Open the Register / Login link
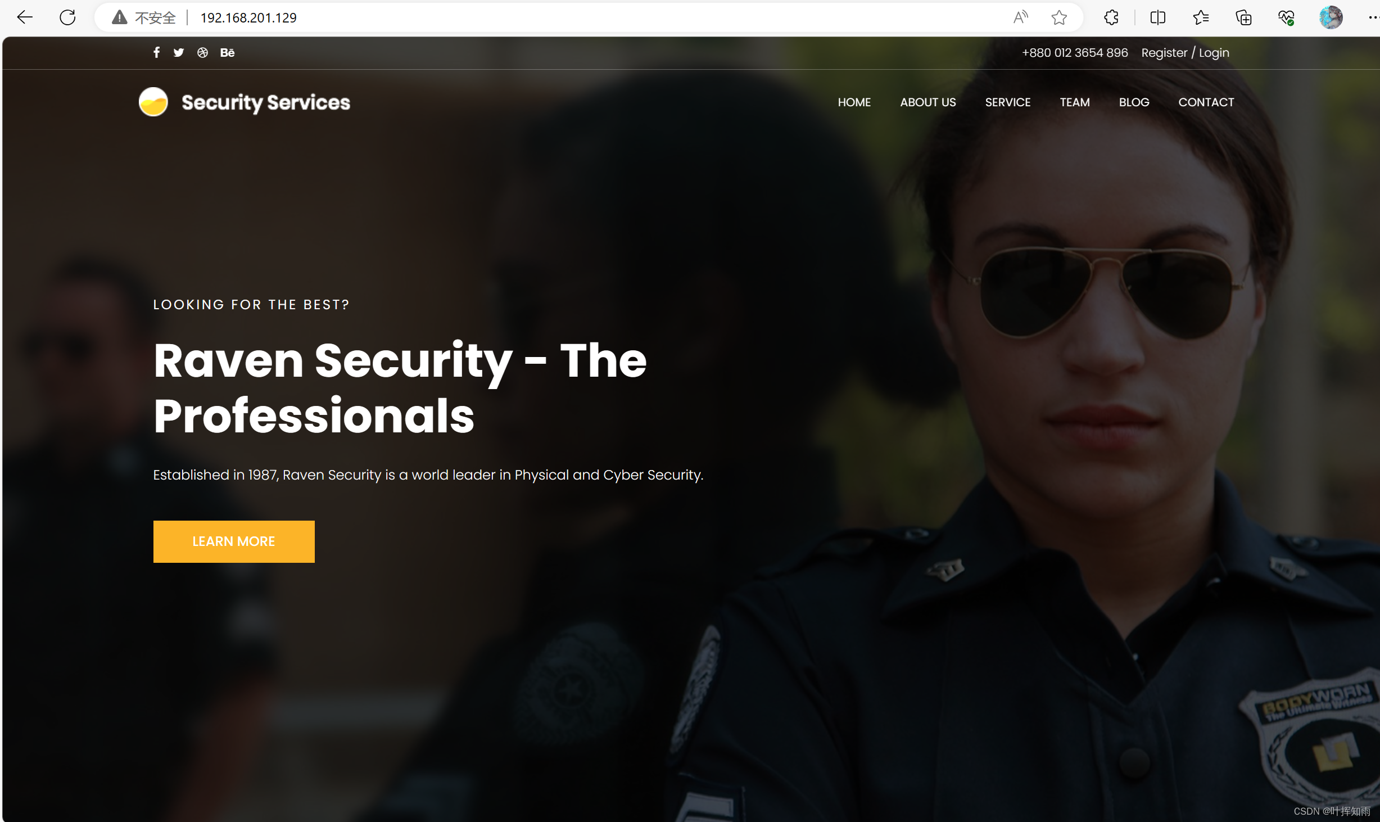The width and height of the screenshot is (1380, 822). [x=1185, y=53]
